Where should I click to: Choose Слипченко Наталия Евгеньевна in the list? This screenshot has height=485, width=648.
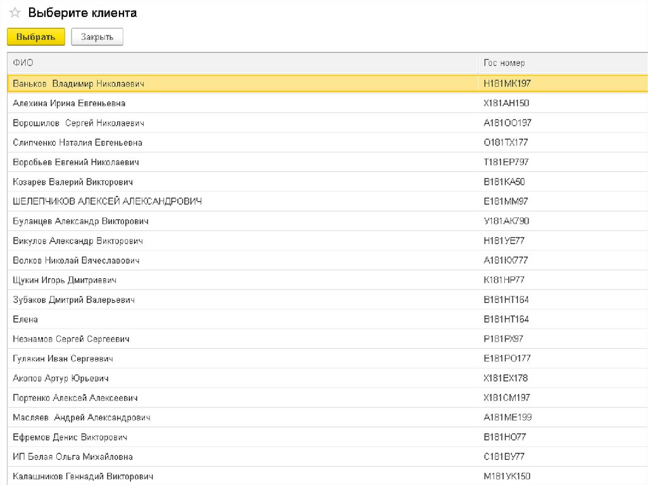tap(77, 142)
